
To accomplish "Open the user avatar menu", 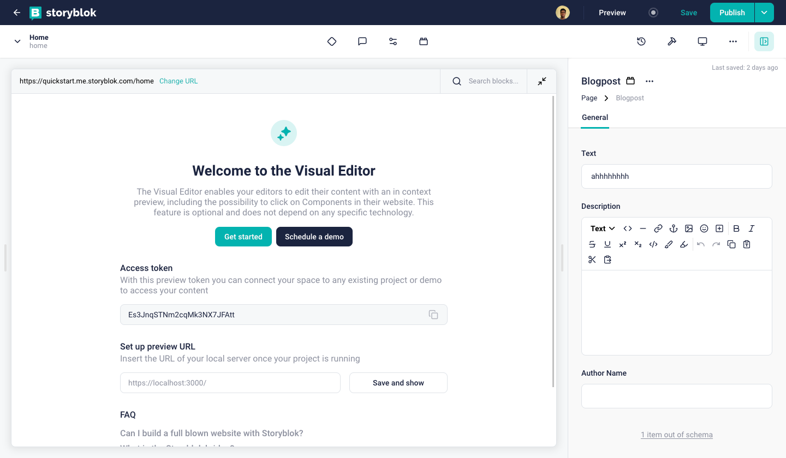I will tap(563, 13).
